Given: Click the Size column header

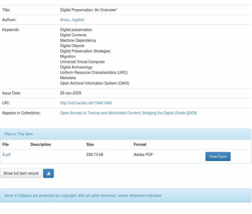Looking at the screenshot, I should pyautogui.click(x=90, y=144).
